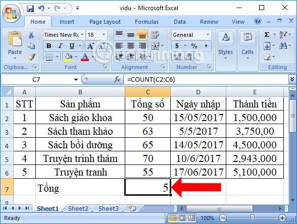The width and height of the screenshot is (297, 224).
Task: Click the Borders icon
Action: pyautogui.click(x=49, y=57)
